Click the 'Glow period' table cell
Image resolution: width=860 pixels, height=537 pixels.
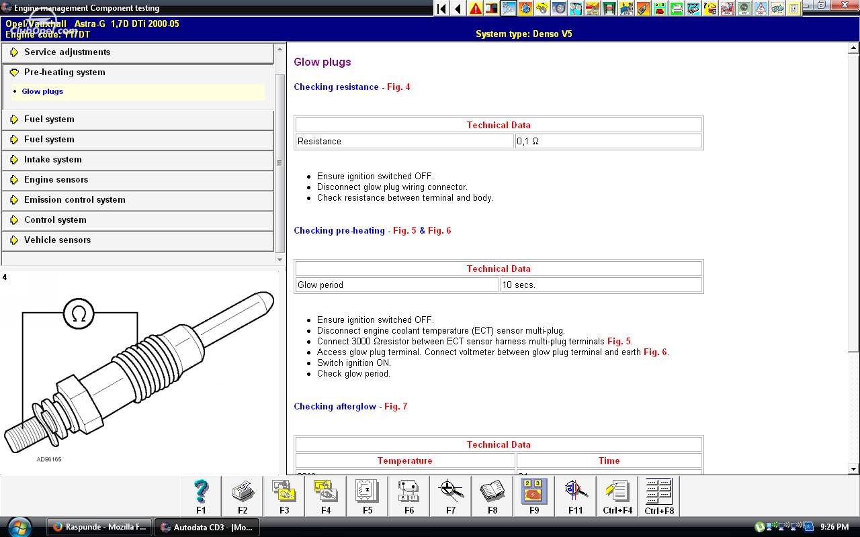coord(397,285)
